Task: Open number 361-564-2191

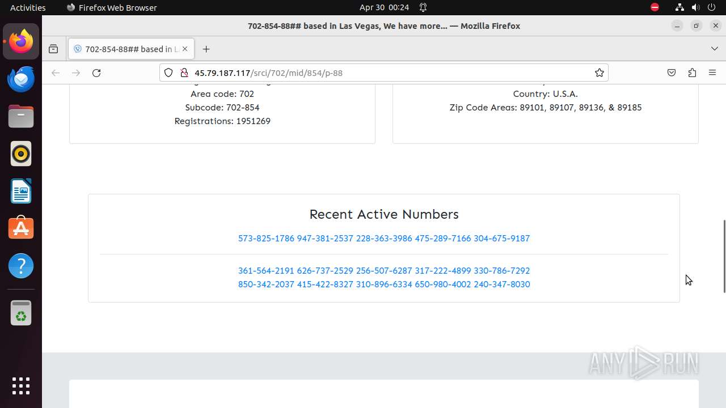Action: (266, 271)
